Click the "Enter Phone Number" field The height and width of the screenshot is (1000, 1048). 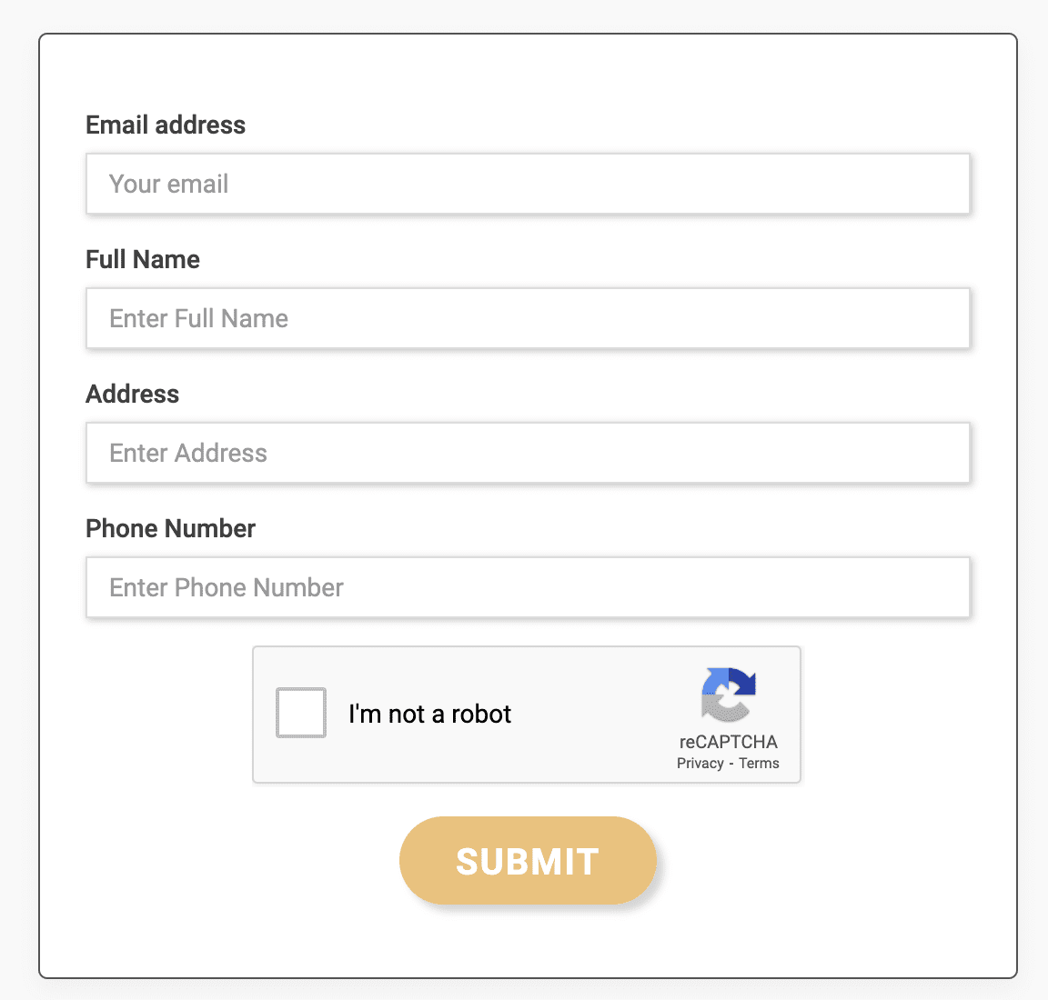pos(528,587)
